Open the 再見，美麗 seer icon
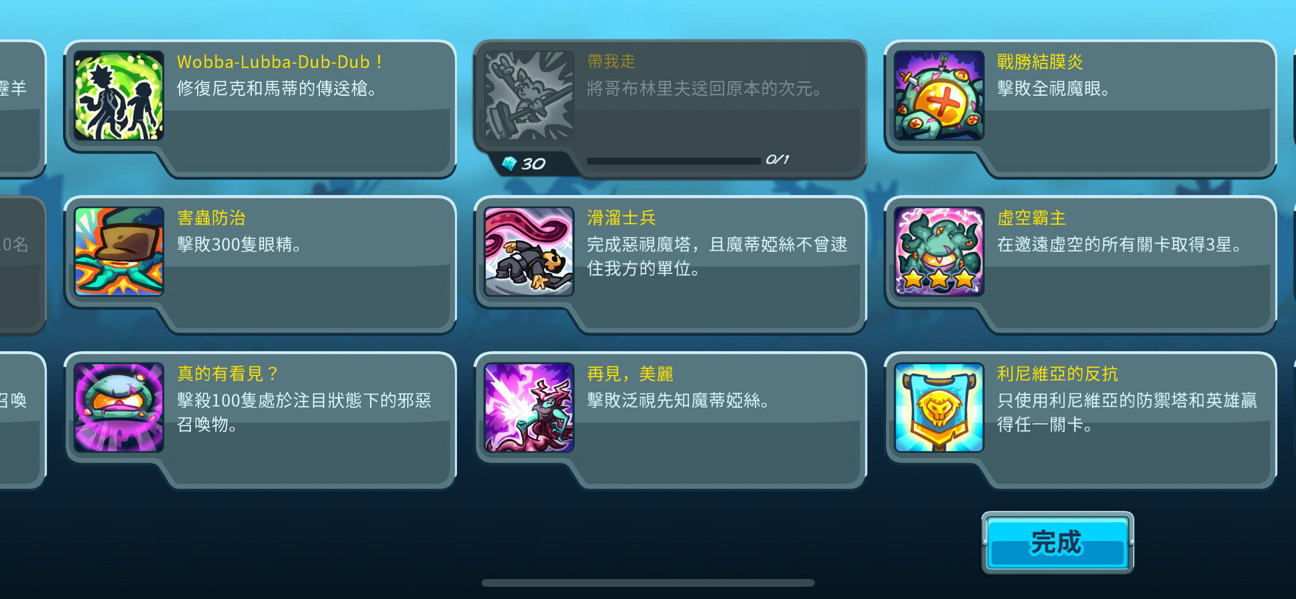The height and width of the screenshot is (599, 1296). (529, 407)
